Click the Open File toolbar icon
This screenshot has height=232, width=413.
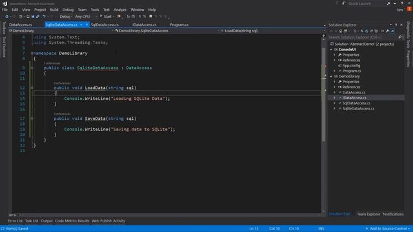pyautogui.click(x=28, y=17)
